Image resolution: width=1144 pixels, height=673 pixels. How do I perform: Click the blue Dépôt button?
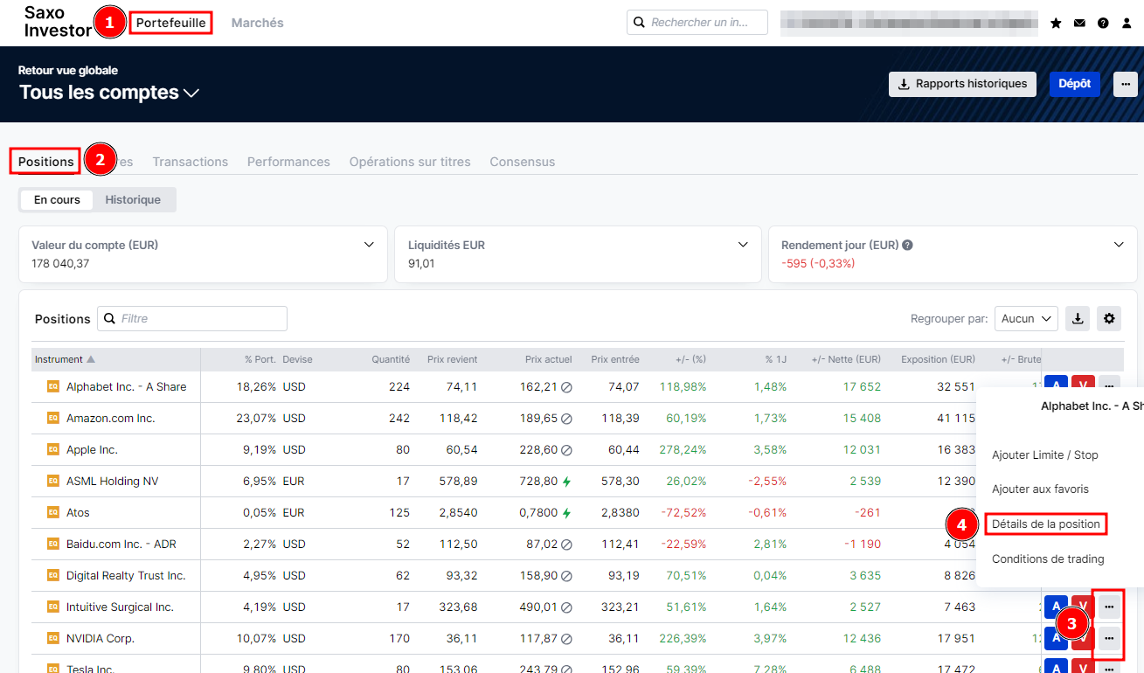tap(1074, 84)
